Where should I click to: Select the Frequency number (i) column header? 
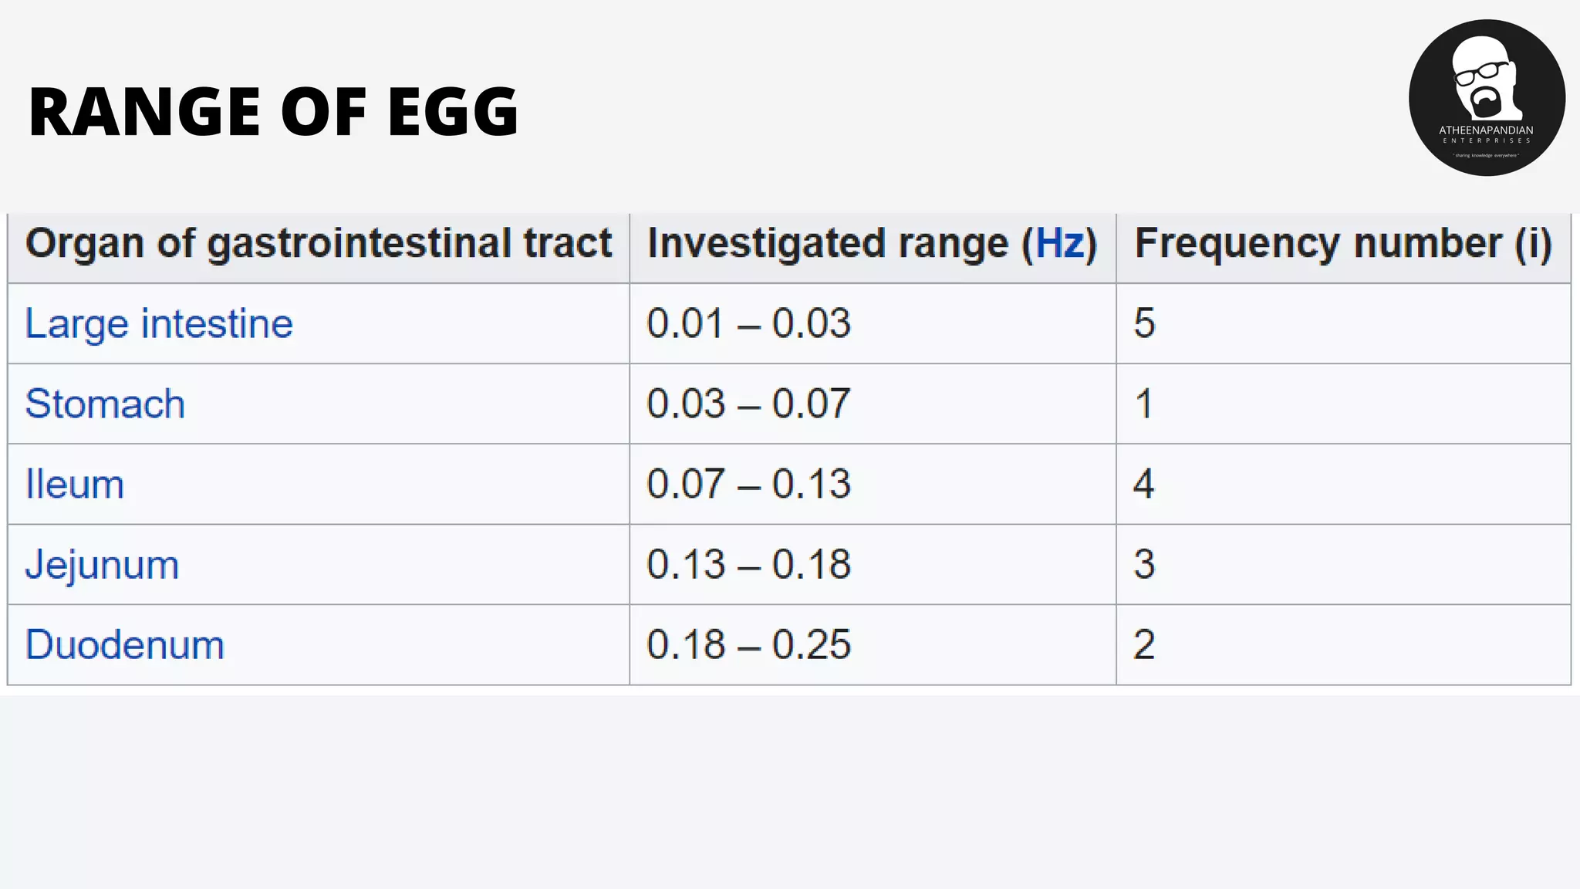1342,244
